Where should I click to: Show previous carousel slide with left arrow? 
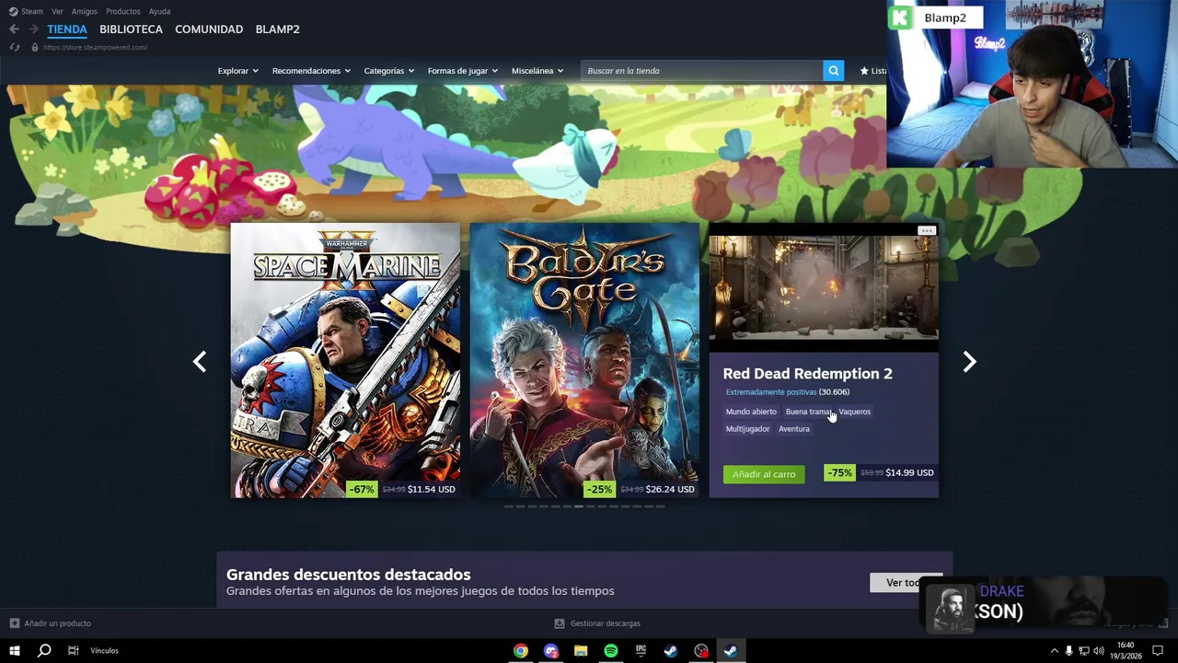click(x=200, y=362)
